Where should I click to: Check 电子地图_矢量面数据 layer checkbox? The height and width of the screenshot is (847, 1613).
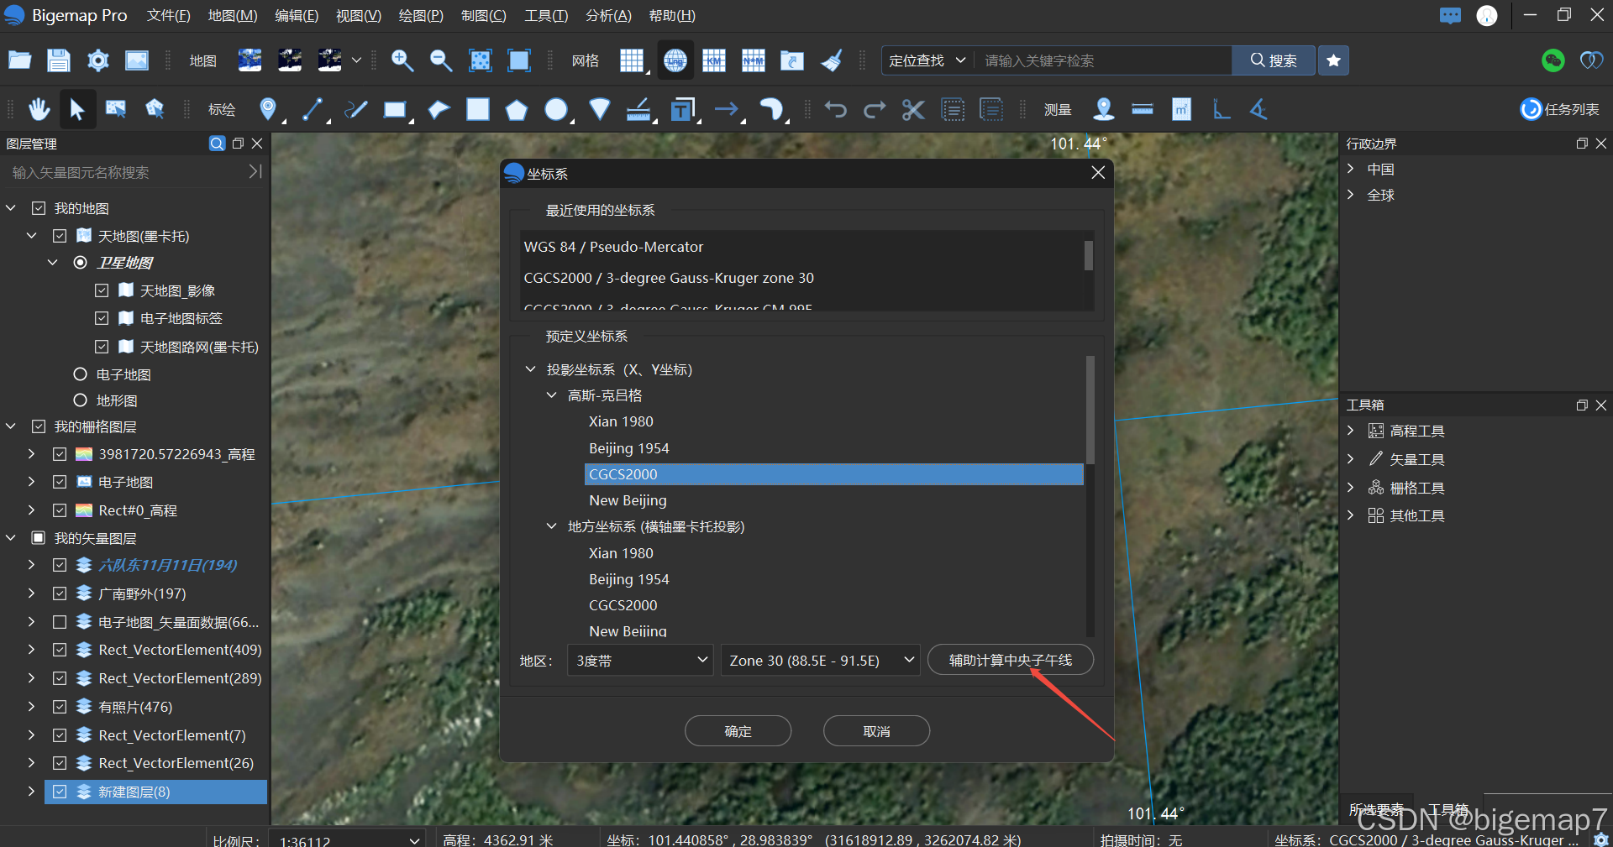[60, 622]
